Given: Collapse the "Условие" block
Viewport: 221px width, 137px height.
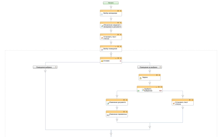Looking at the screenshot, I should click(115, 58).
